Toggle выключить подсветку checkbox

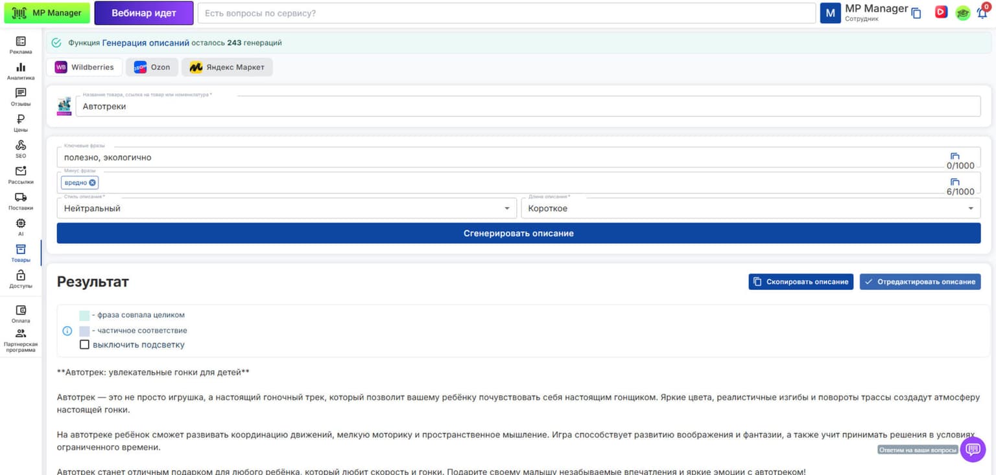click(84, 344)
